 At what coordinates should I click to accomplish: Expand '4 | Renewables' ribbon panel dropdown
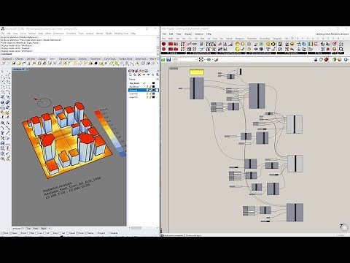[x=306, y=53]
